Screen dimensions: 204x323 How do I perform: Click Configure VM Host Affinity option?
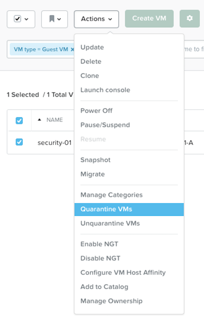123,273
